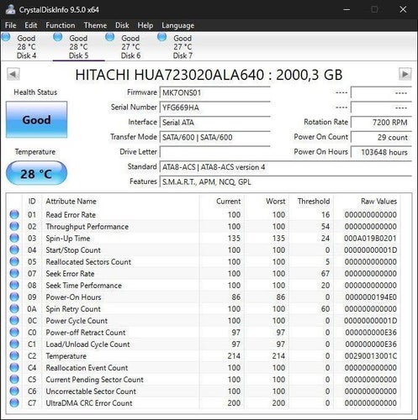Click the Worst column header
This screenshot has height=420, width=418.
(275, 201)
